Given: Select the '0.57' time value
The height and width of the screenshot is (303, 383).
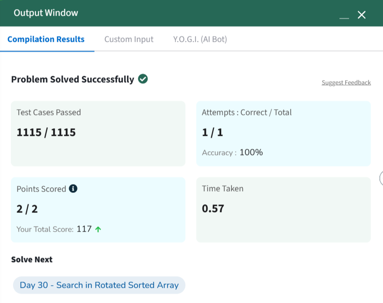Looking at the screenshot, I should [x=213, y=209].
